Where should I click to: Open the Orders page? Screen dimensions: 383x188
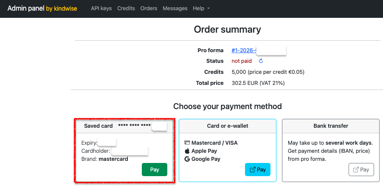pos(149,8)
